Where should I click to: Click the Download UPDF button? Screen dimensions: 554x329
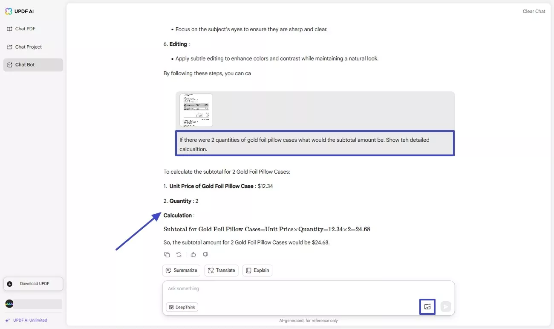33,284
